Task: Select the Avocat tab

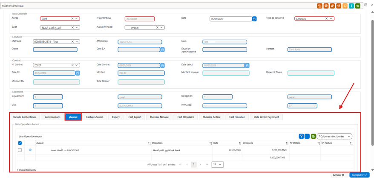Action: click(73, 117)
